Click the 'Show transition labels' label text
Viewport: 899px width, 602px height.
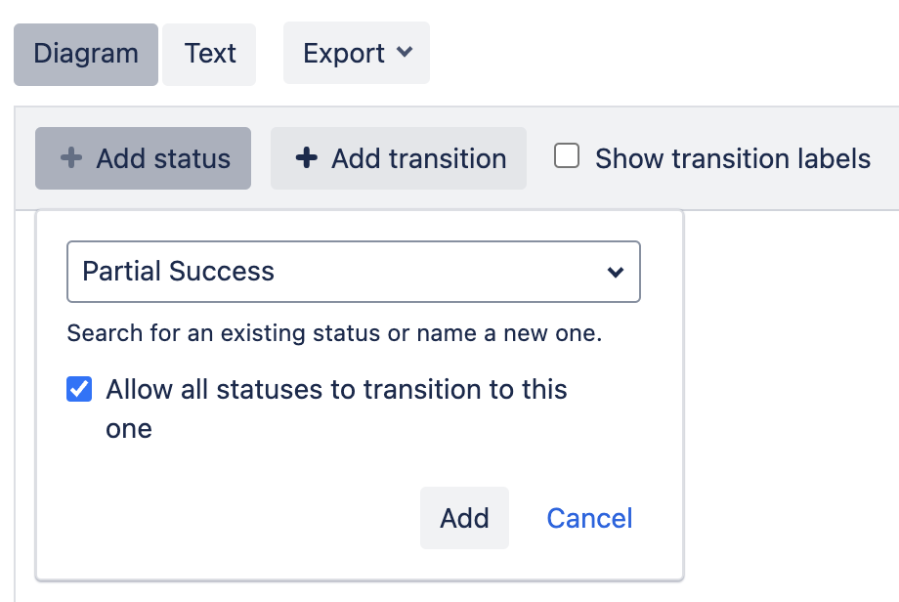click(733, 158)
